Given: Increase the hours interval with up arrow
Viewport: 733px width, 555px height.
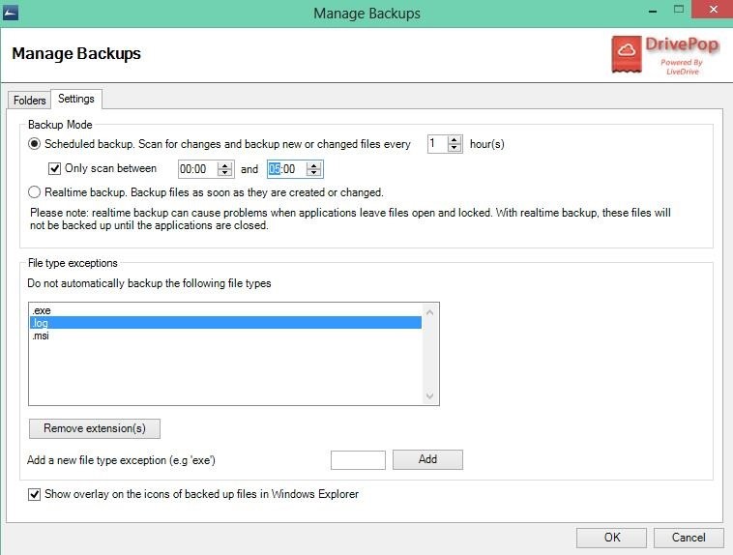Looking at the screenshot, I should point(454,140).
